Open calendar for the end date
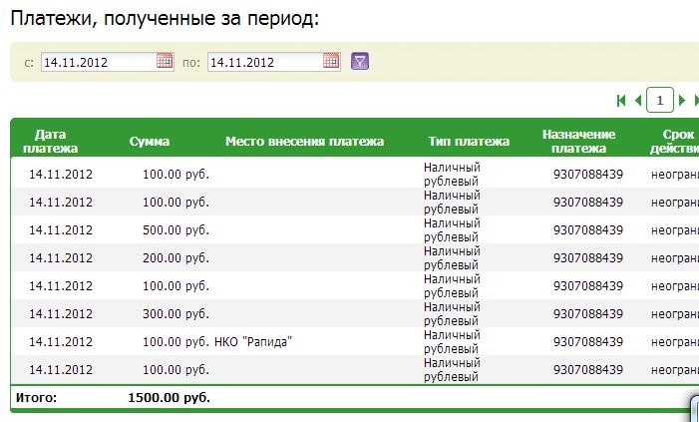The width and height of the screenshot is (699, 422). click(x=331, y=61)
